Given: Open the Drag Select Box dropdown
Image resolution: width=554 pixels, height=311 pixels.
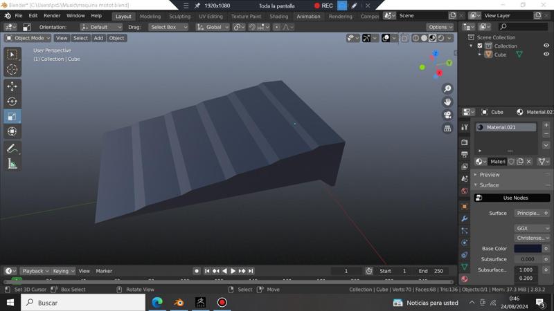Looking at the screenshot, I should 168,27.
